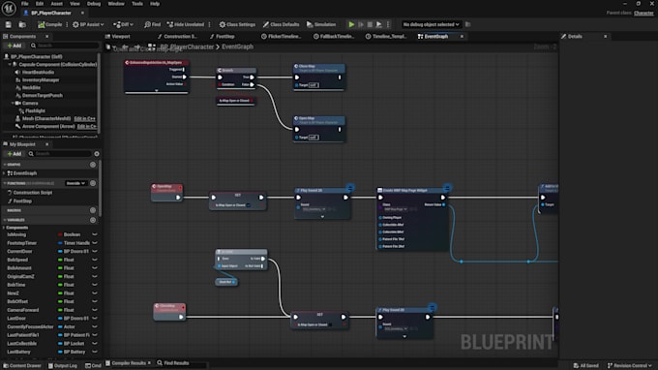Open the Debug menu

[x=94, y=4]
